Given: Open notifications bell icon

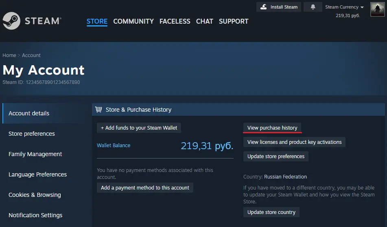Looking at the screenshot, I should 313,7.
